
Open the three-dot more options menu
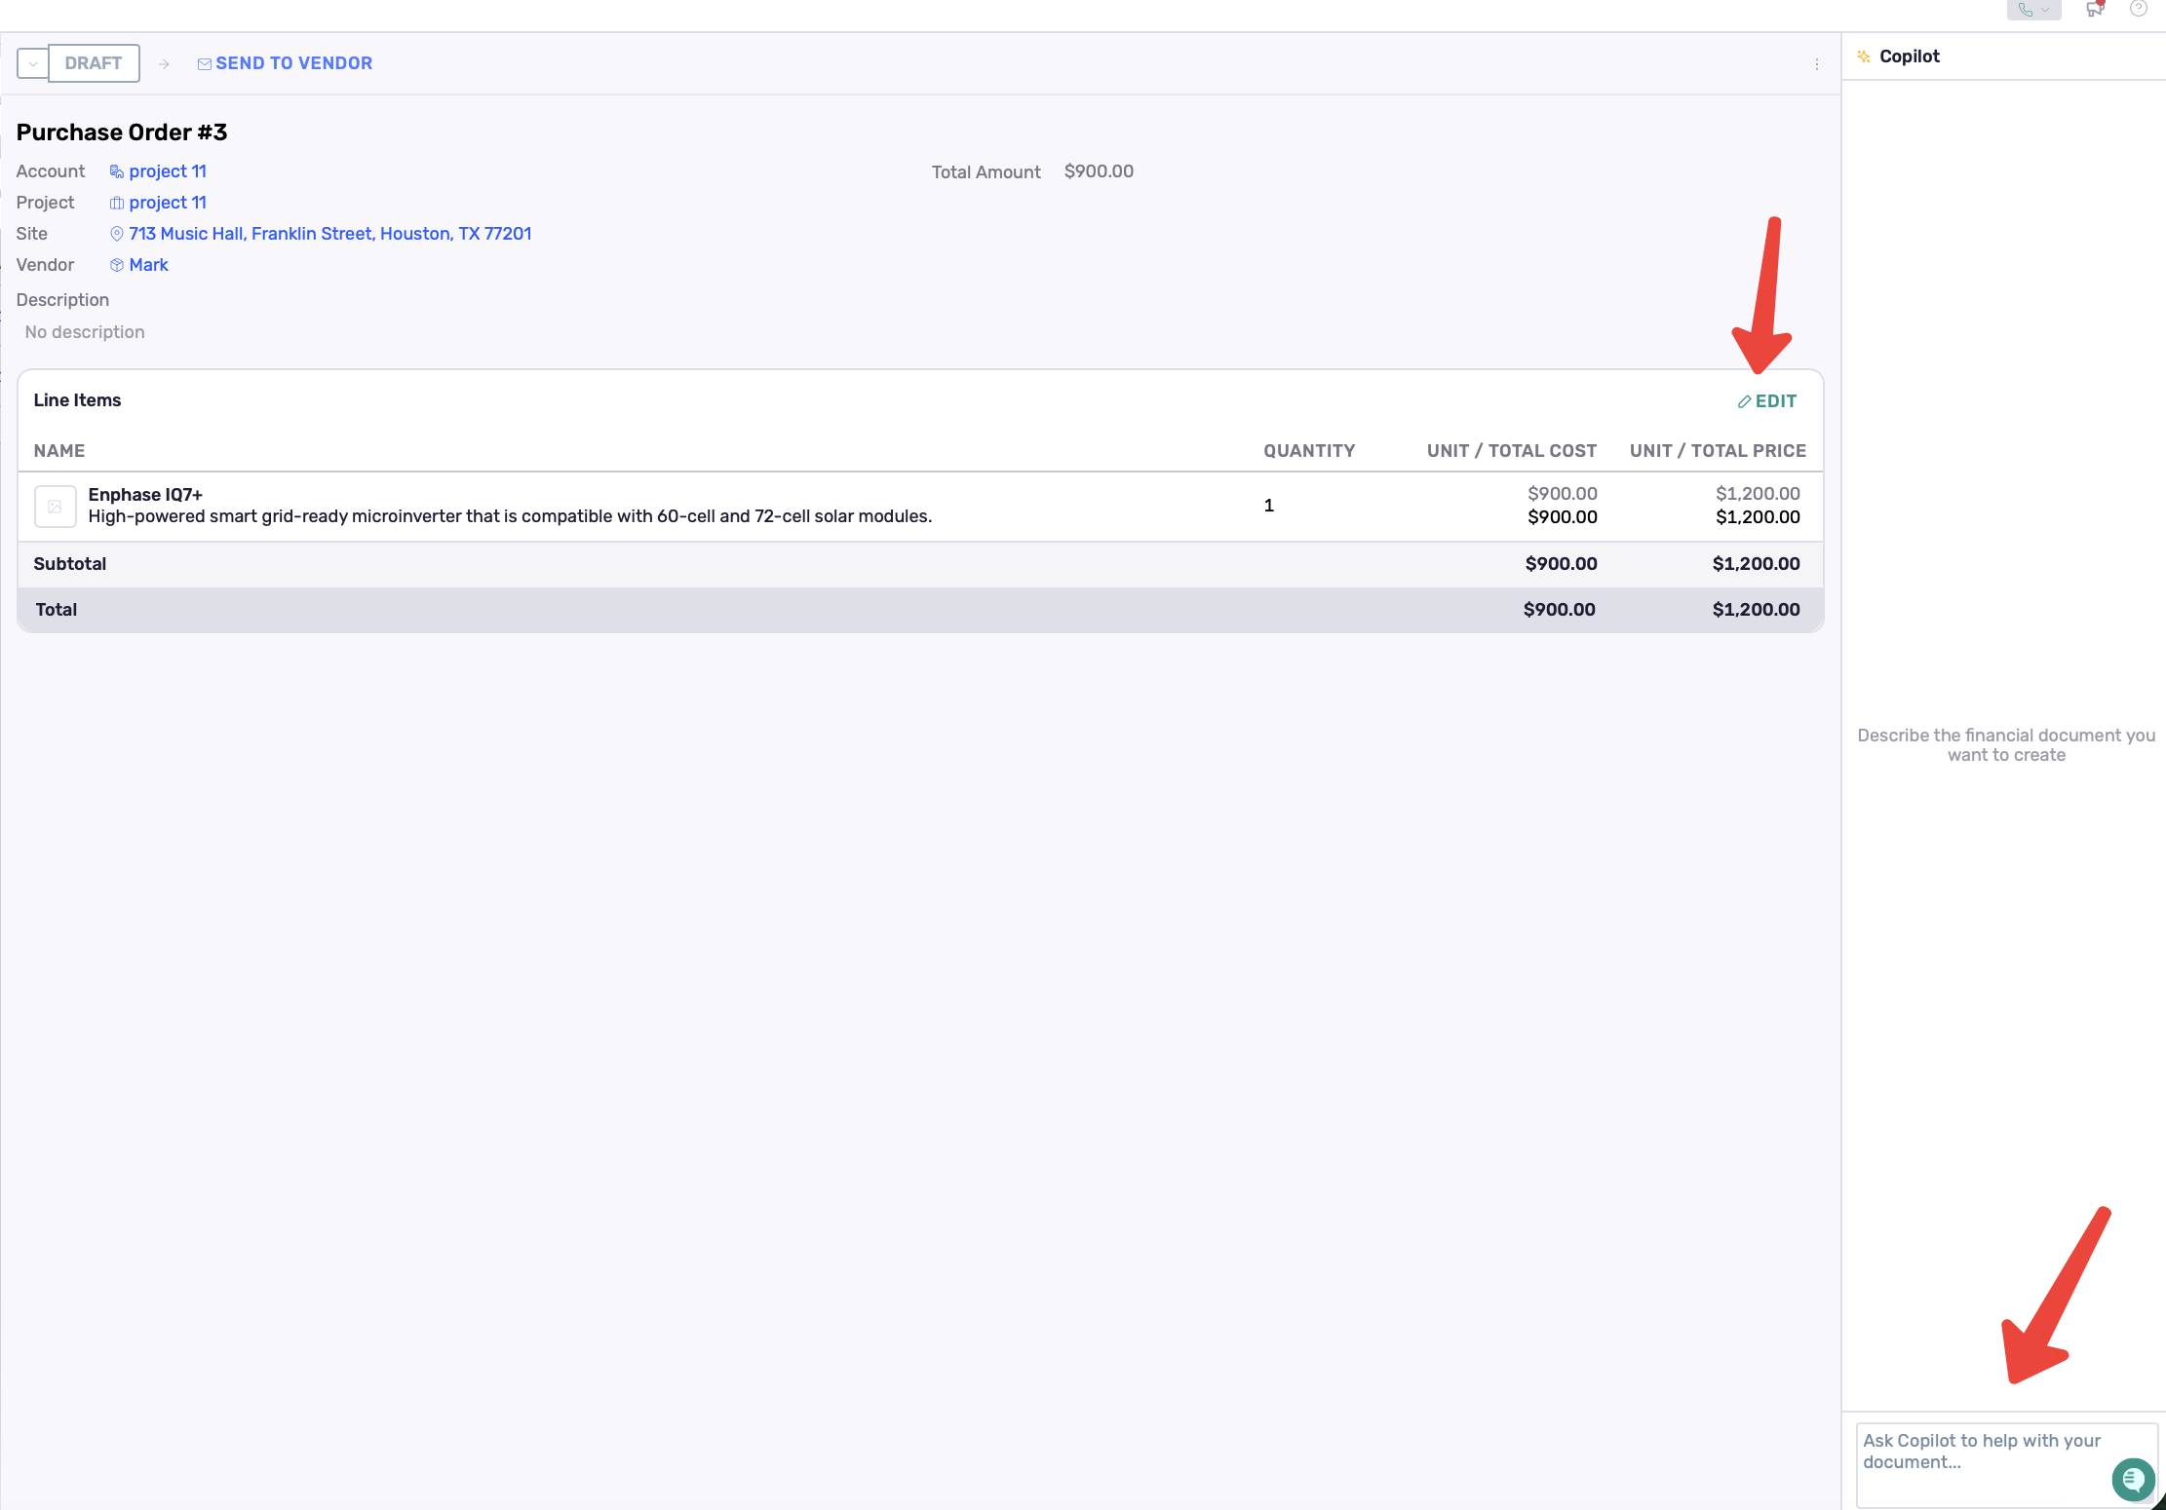point(1816,64)
